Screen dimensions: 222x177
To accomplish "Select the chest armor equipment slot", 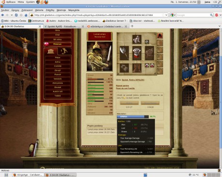I will (137, 53).
